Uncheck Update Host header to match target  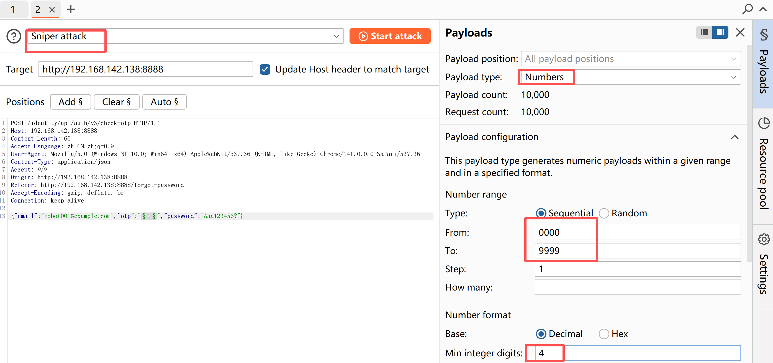265,69
